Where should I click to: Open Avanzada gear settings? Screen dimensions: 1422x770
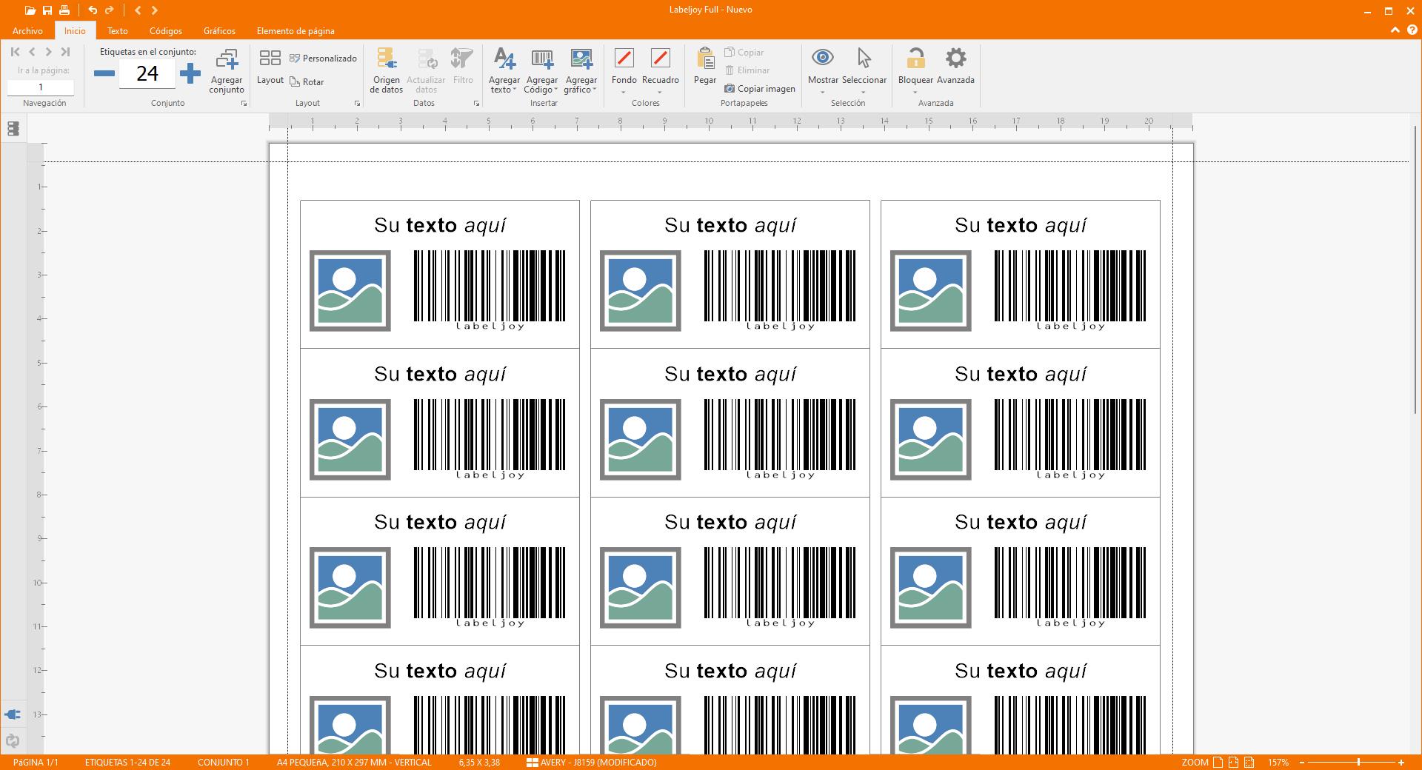coord(955,65)
